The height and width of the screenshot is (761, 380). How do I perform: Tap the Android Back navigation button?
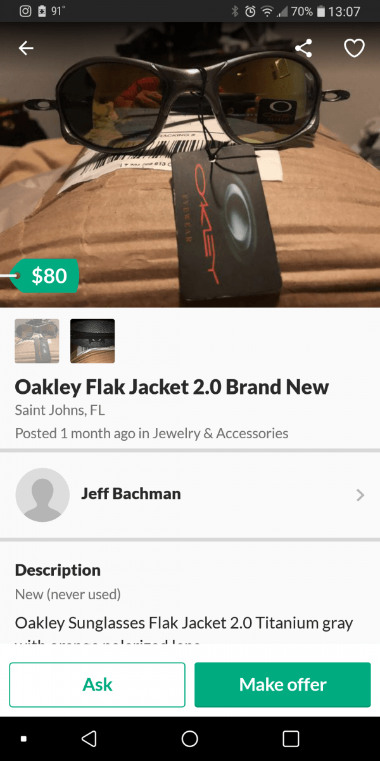(89, 738)
